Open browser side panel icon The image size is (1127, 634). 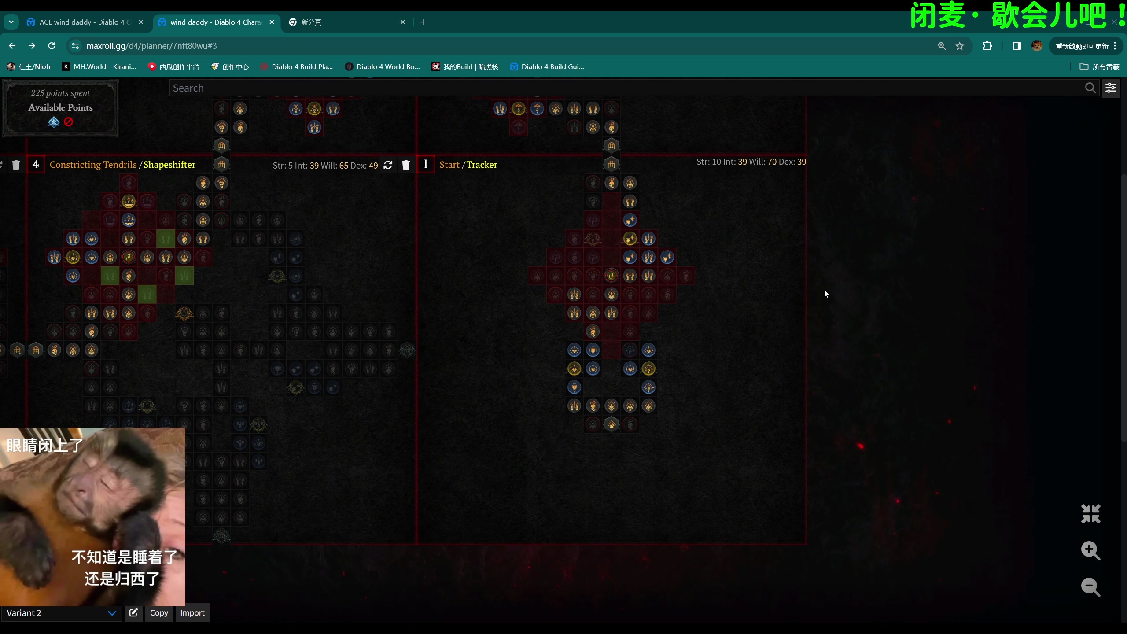coord(1017,46)
